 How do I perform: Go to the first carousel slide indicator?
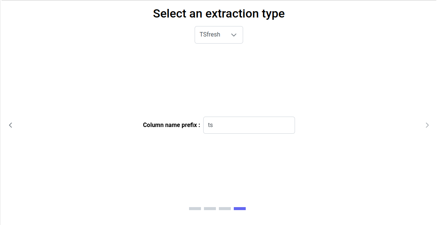click(x=195, y=209)
